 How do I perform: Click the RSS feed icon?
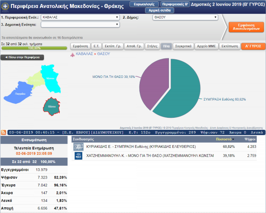pyautogui.click(x=4, y=132)
